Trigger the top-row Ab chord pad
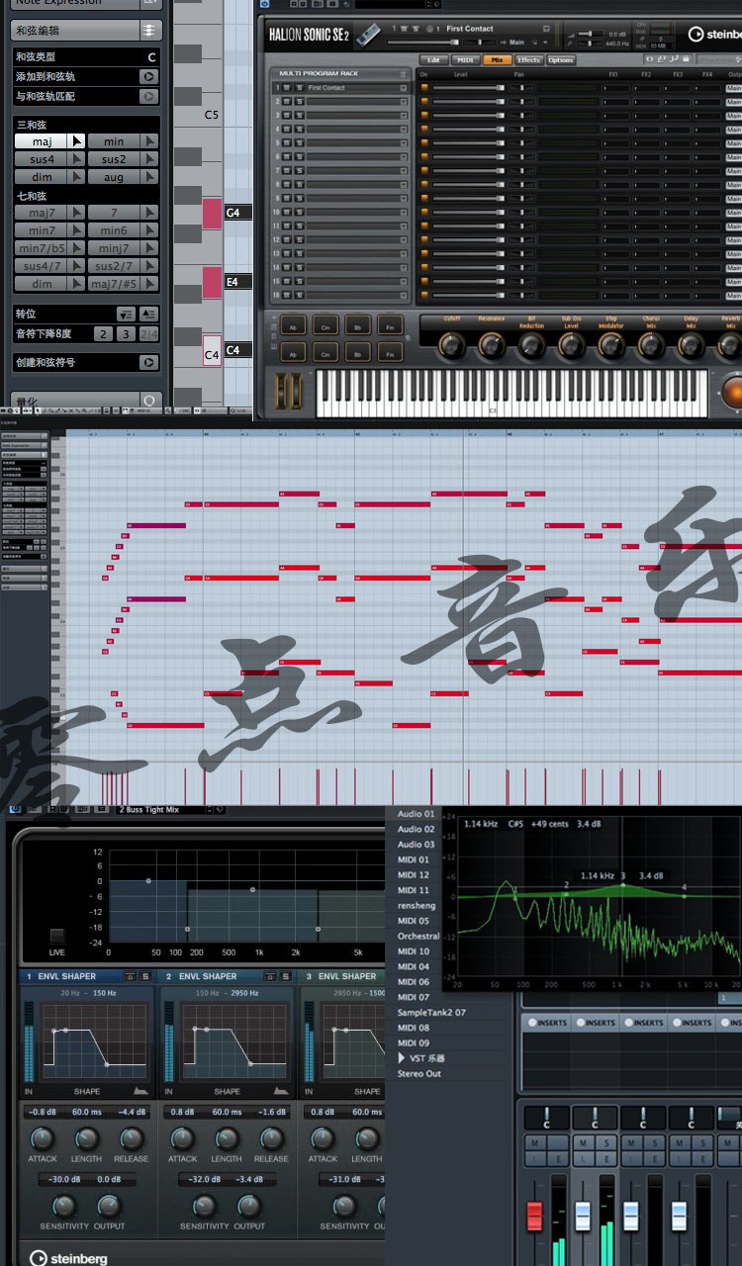Viewport: 742px width, 1266px height. click(x=293, y=326)
